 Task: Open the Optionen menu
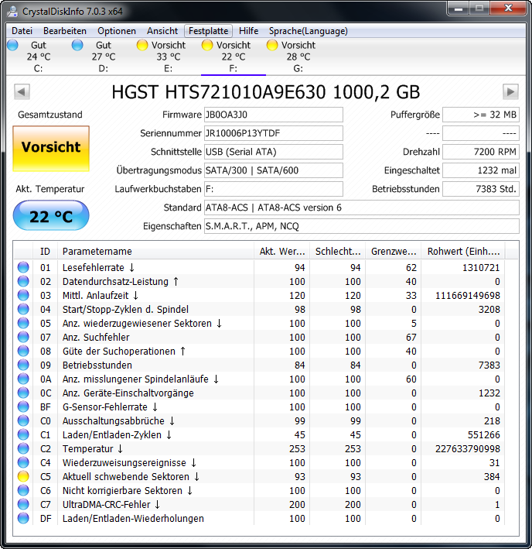pyautogui.click(x=117, y=31)
